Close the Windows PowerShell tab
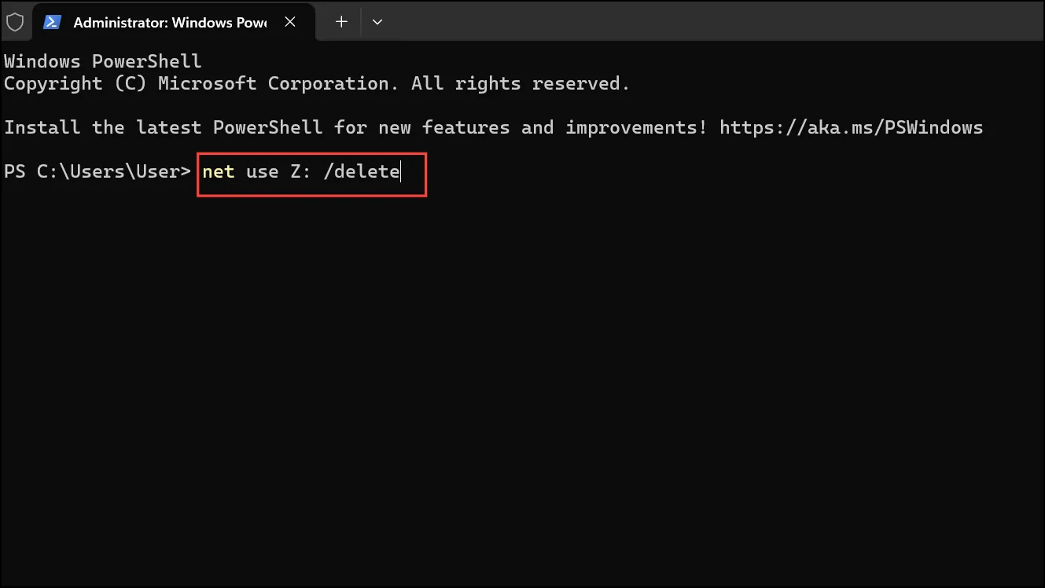The image size is (1045, 588). 290,22
